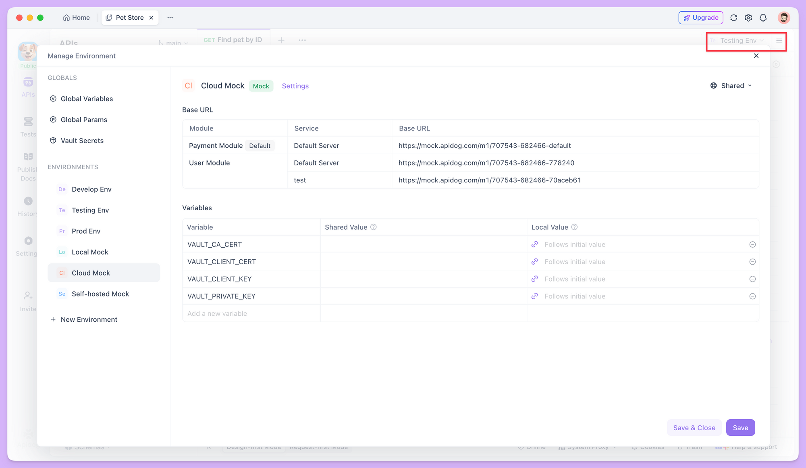Open the Cloud Mock Settings link
Image resolution: width=806 pixels, height=468 pixels.
pyautogui.click(x=295, y=86)
